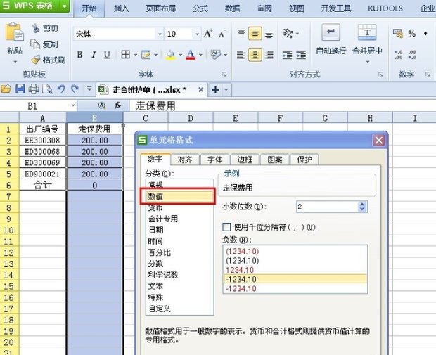Open the WPS 表格 application menu arrow
Screen dimensions: 436x355
pos(64,6)
